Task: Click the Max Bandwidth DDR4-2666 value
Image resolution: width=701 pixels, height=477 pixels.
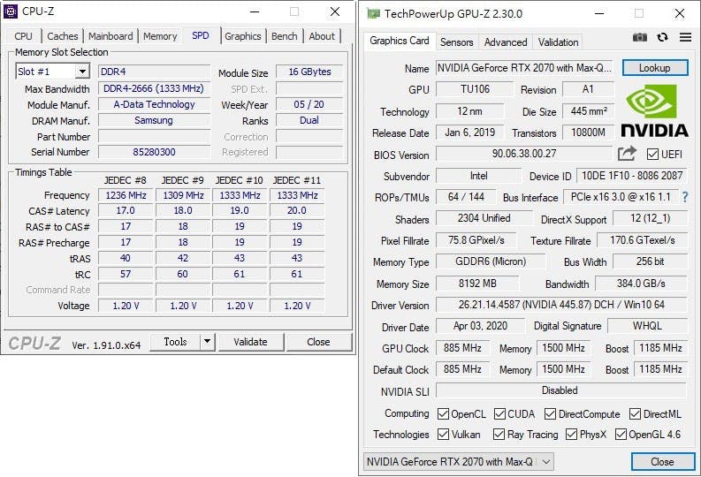Action: [154, 88]
